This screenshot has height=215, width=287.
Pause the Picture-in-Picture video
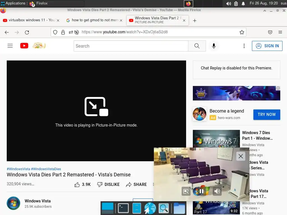(201, 191)
